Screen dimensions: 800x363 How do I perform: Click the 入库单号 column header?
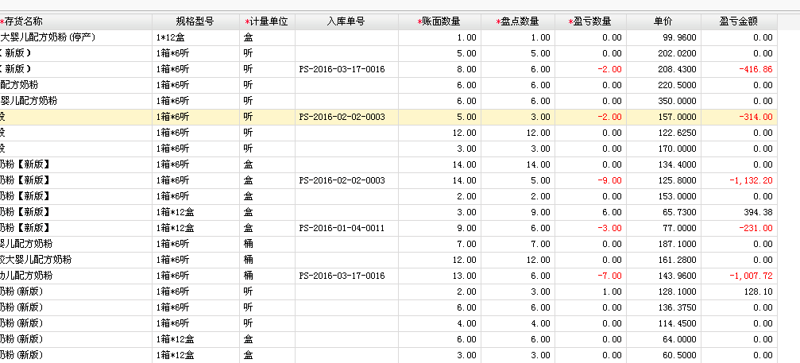point(346,21)
